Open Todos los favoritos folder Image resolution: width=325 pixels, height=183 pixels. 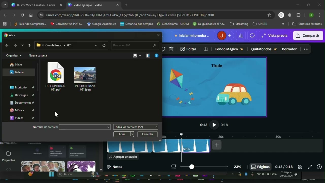point(307,24)
